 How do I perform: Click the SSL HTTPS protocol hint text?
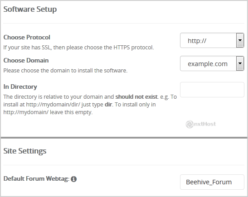pyautogui.click(x=78, y=48)
